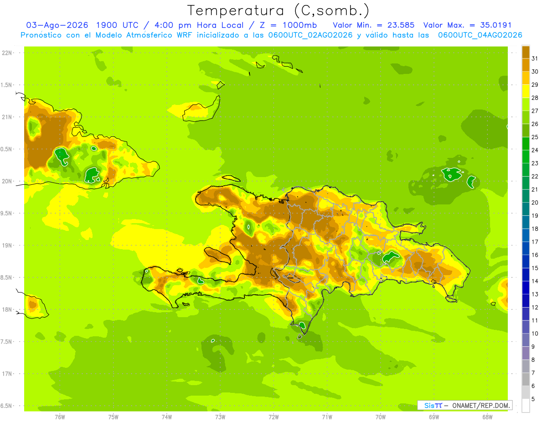This screenshot has height=423, width=547.
Task: Pick the white swatch below legend value 5
Action: coord(526,406)
